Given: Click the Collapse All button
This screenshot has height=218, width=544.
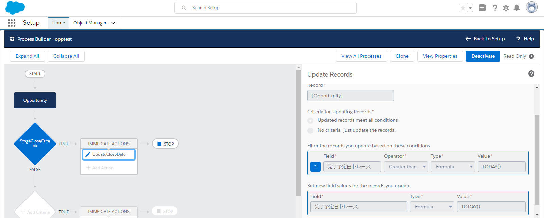Looking at the screenshot, I should [66, 56].
